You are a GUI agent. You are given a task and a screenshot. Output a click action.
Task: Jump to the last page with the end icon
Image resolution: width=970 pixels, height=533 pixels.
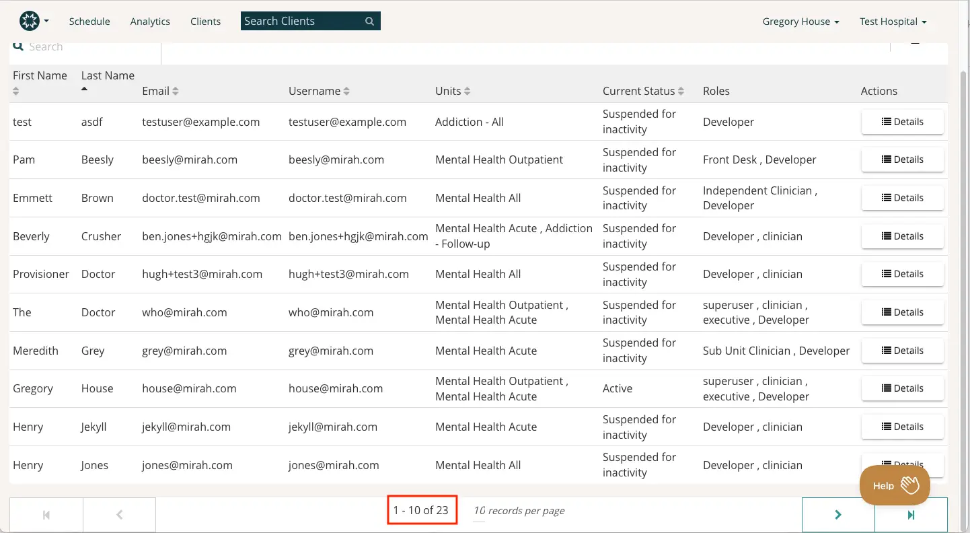[x=911, y=514]
